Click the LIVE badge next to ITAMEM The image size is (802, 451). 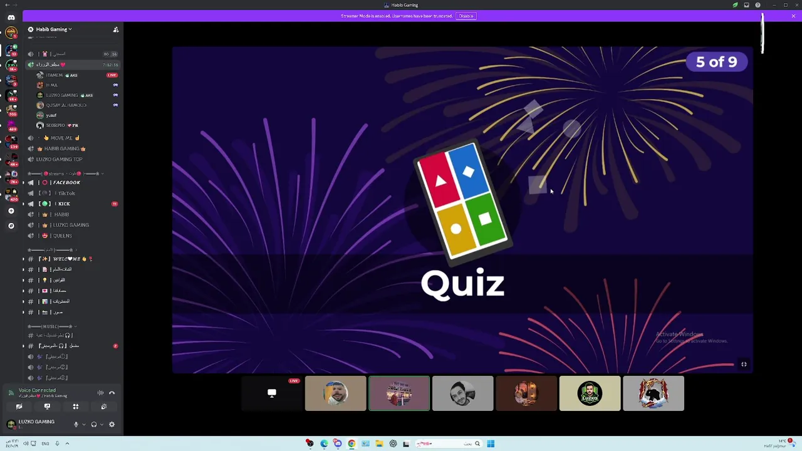(x=112, y=75)
